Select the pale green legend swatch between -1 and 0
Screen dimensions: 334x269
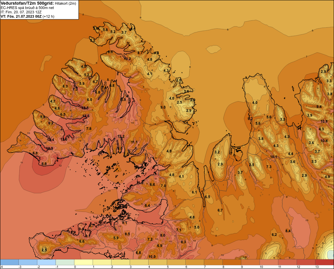tap(65, 262)
